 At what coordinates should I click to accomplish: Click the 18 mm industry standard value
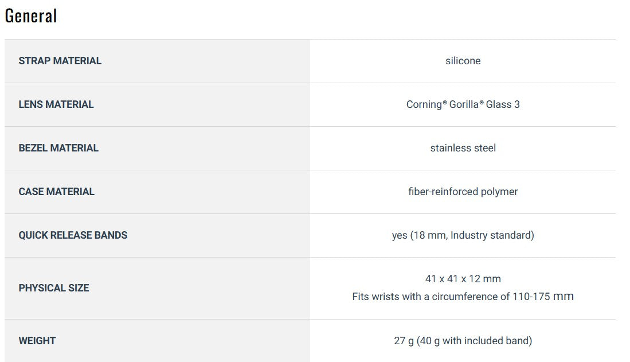(472, 235)
